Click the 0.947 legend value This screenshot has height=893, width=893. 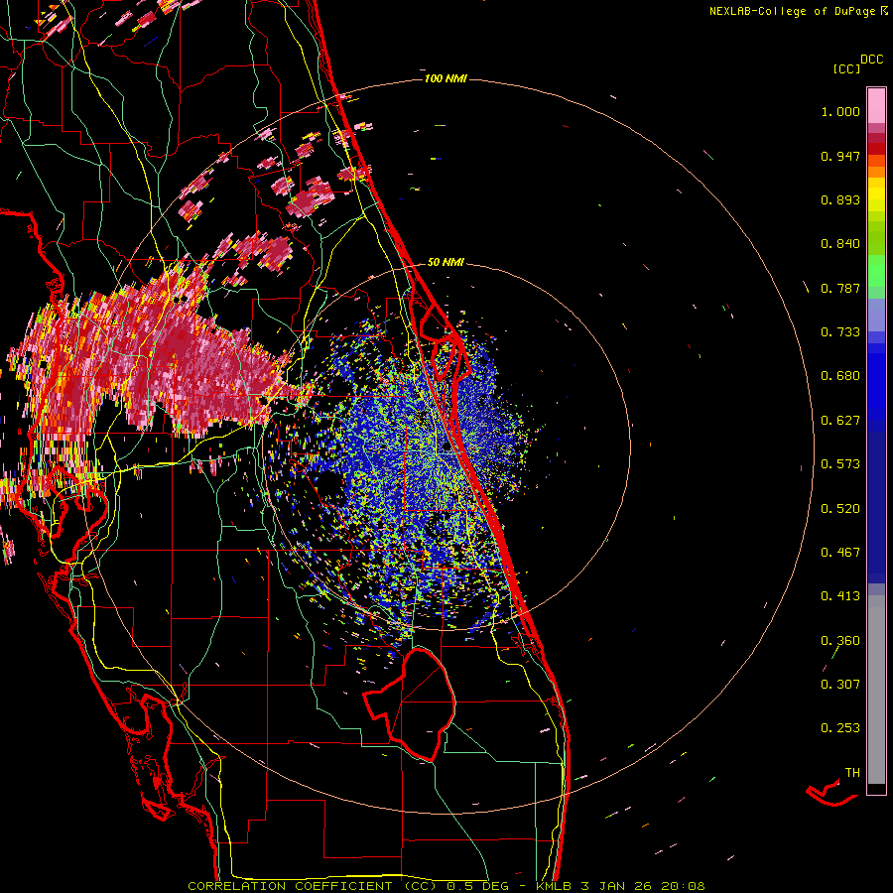840,156
